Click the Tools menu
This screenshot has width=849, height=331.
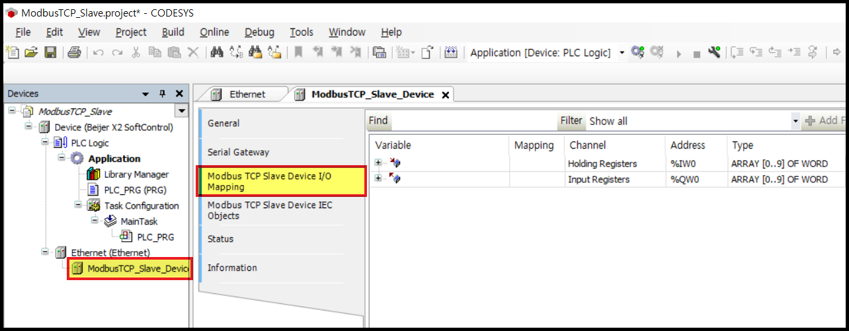click(302, 32)
